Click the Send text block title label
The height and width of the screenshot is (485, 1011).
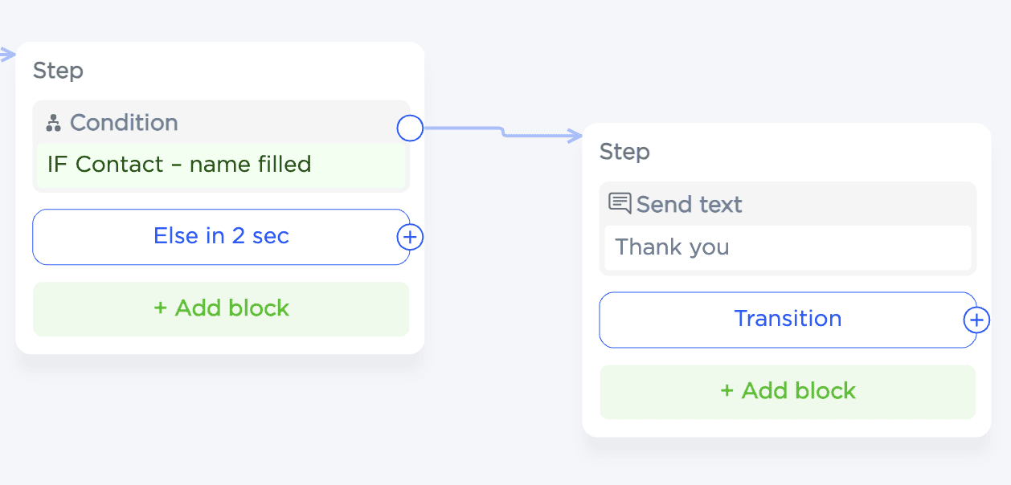click(689, 204)
